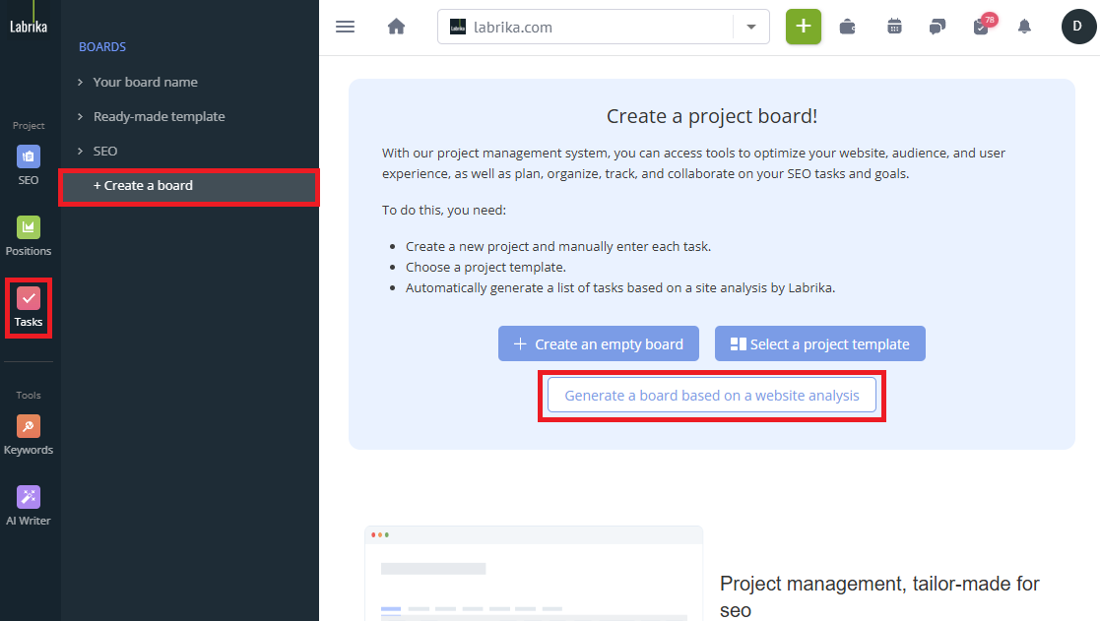Expand the labrika.com site dropdown arrow
Image resolution: width=1100 pixels, height=621 pixels.
(x=751, y=27)
